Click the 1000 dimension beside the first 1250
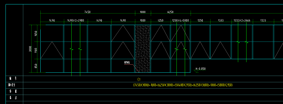This screenshot has height=104, width=283. (143, 20)
